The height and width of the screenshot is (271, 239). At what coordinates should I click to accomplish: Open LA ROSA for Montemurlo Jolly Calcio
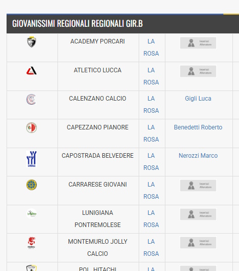pos(151,248)
